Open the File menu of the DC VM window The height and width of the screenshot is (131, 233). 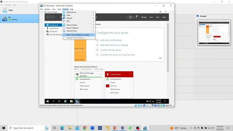(41, 9)
